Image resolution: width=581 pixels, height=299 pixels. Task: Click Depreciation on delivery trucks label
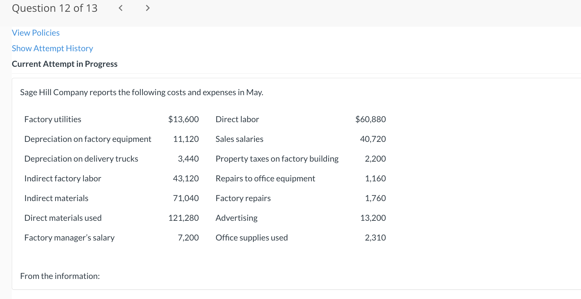click(81, 159)
